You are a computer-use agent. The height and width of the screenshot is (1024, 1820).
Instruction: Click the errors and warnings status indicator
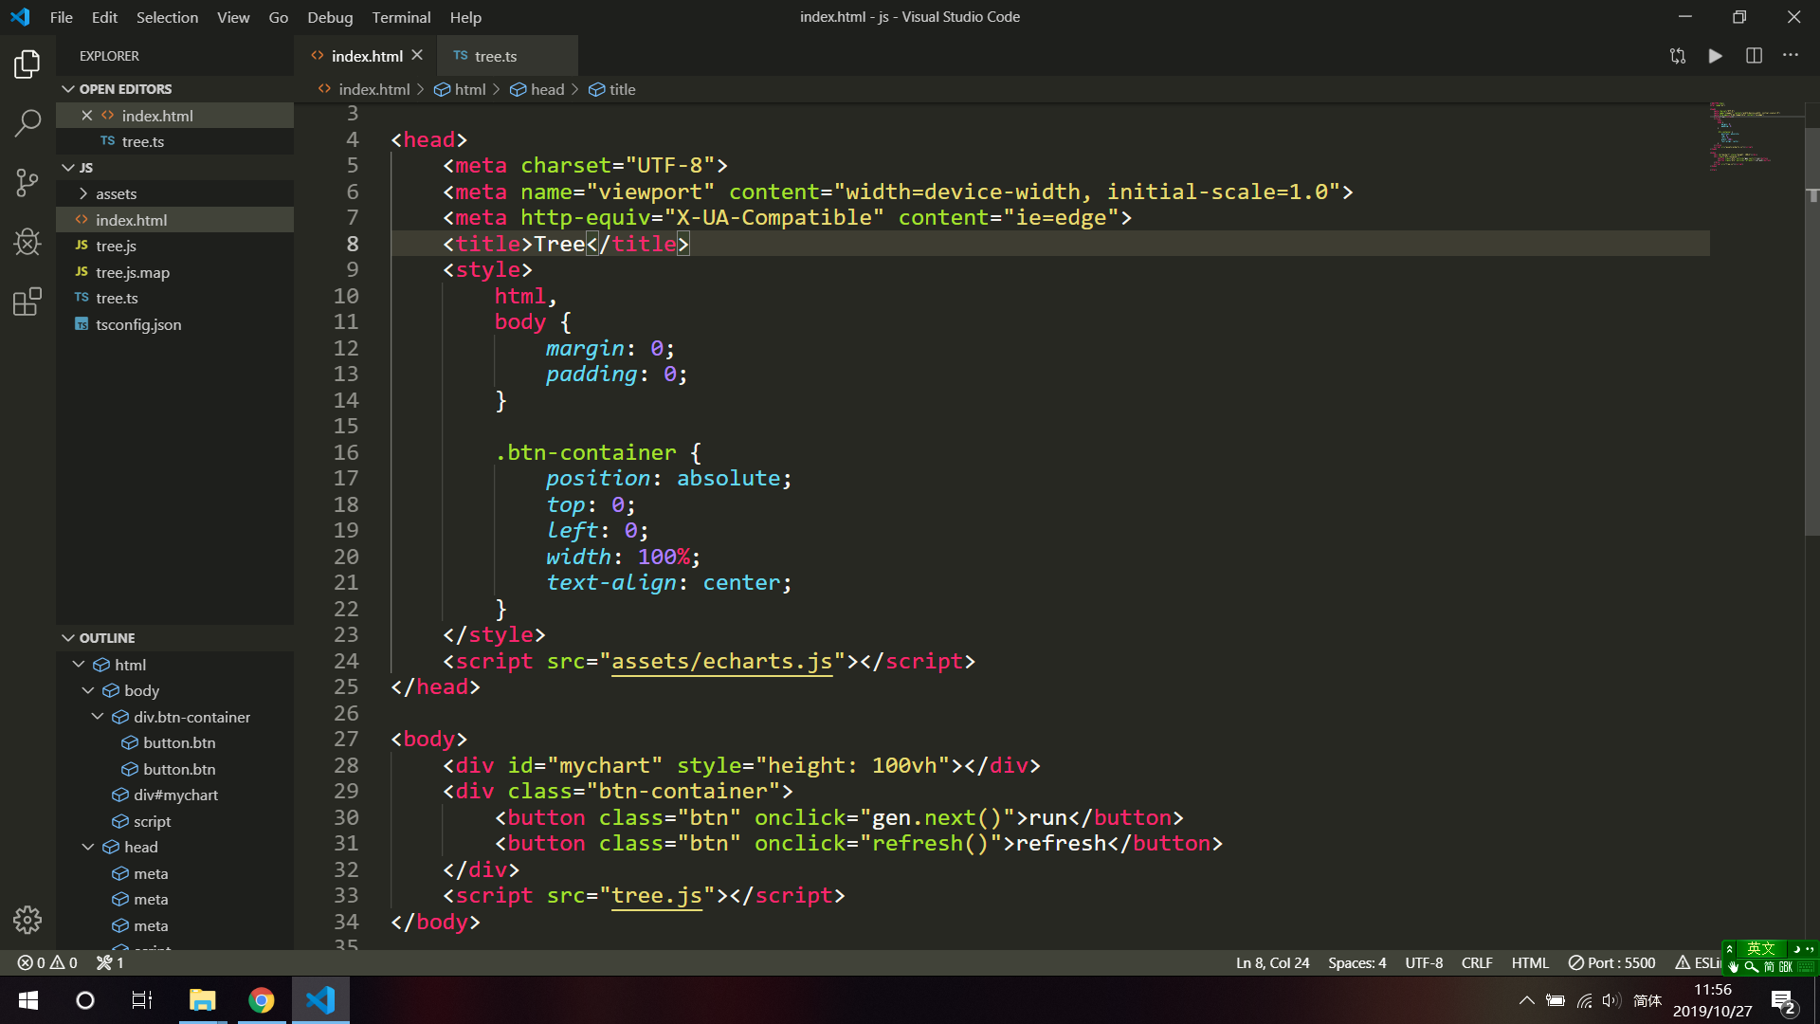[47, 962]
